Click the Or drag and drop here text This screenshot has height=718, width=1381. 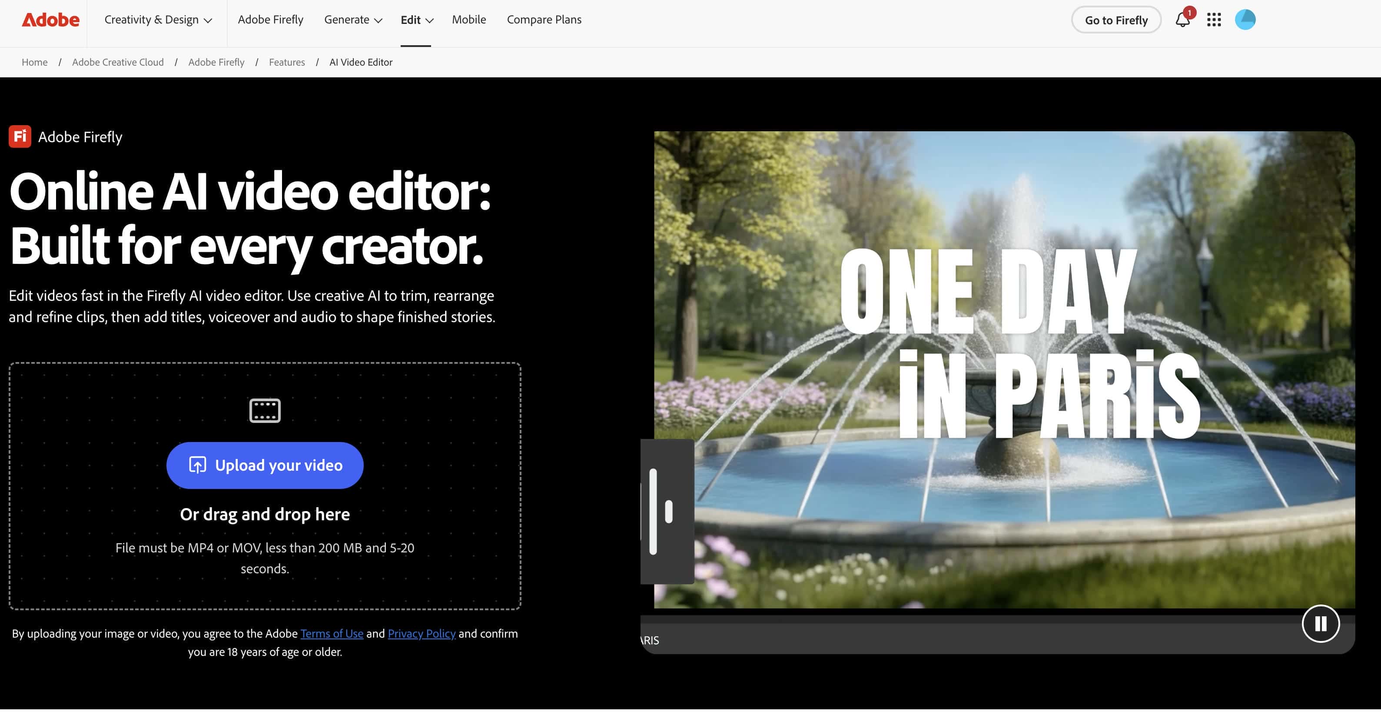(265, 514)
